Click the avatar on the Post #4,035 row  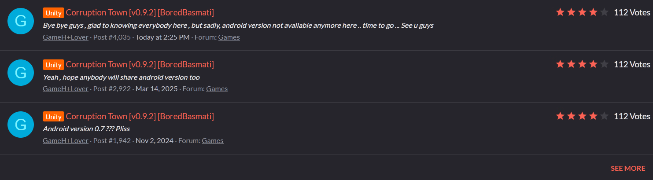click(21, 21)
